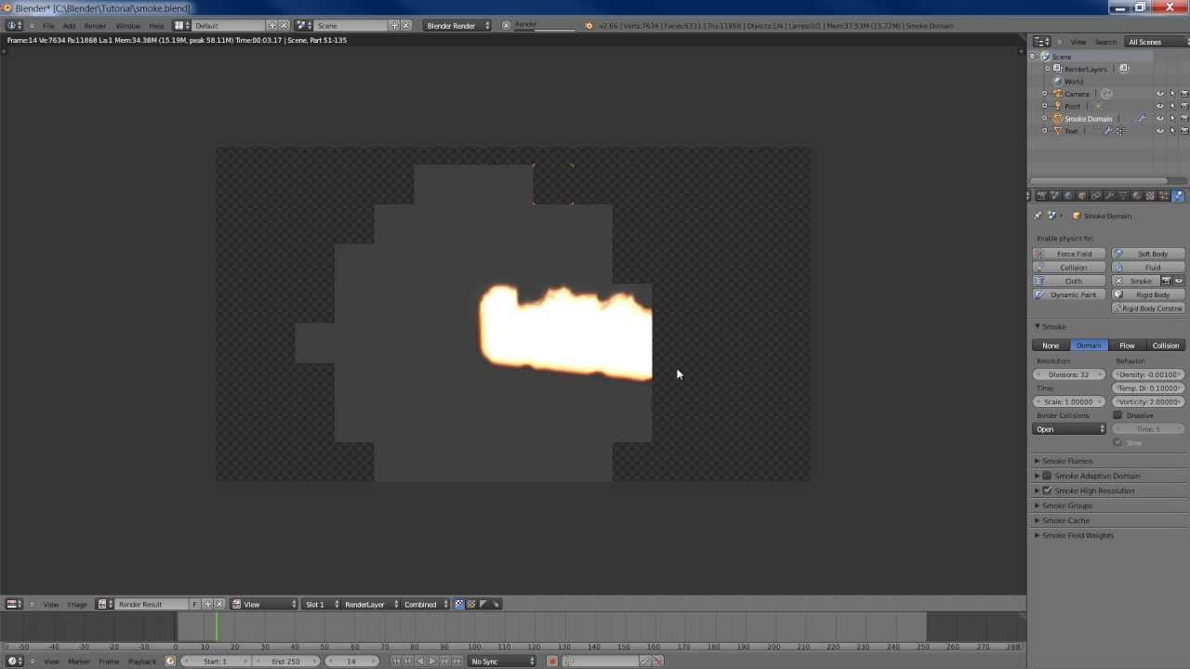This screenshot has height=669, width=1190.
Task: Adjust the Vorticity value slider
Action: [x=1149, y=401]
